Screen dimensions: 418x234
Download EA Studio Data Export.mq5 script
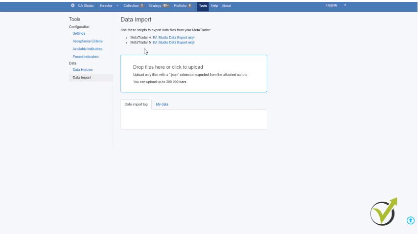174,43
